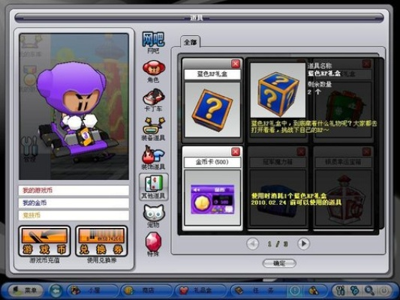
Task: Open 小屋 from the bottom bar
Action: click(93, 290)
